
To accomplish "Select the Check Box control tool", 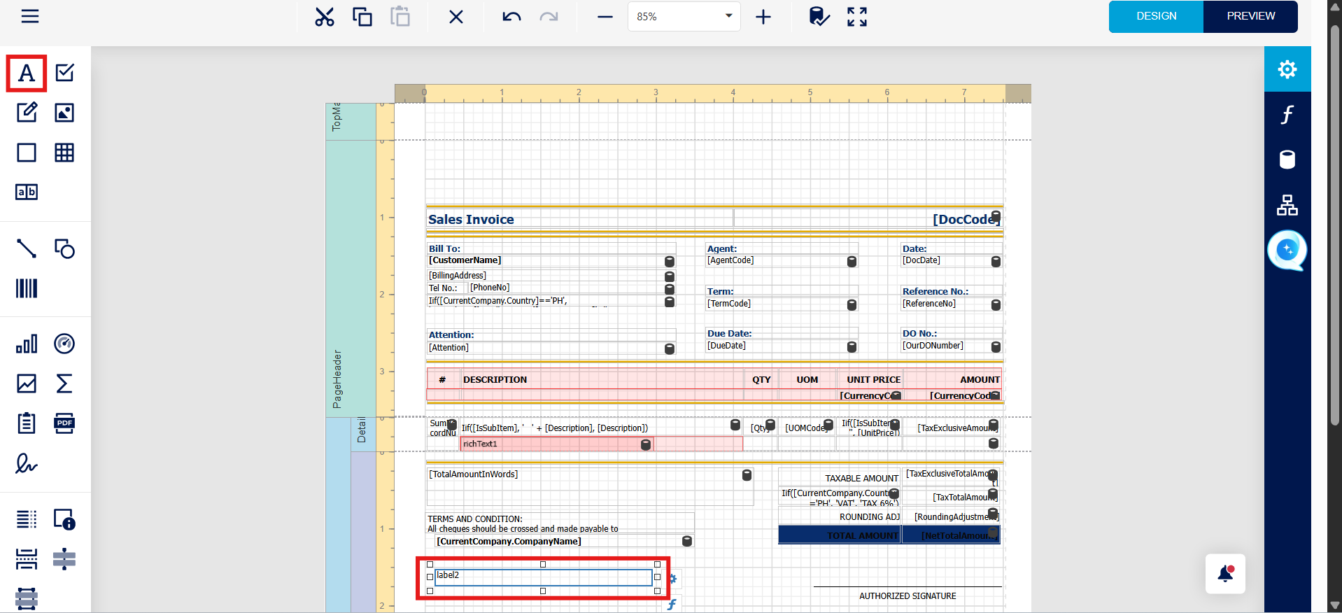I will pos(64,73).
